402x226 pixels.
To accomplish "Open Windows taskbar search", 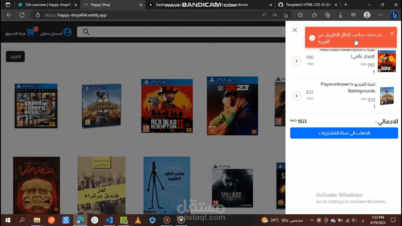I will click(22, 220).
